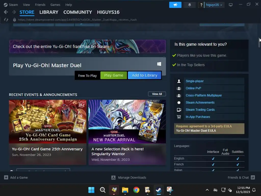Click the Steam Trading Cards icon
The image size is (261, 196).
[179, 110]
